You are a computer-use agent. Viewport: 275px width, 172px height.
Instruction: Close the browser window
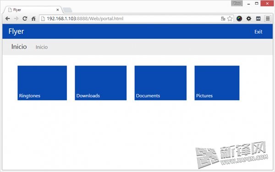(x=267, y=3)
